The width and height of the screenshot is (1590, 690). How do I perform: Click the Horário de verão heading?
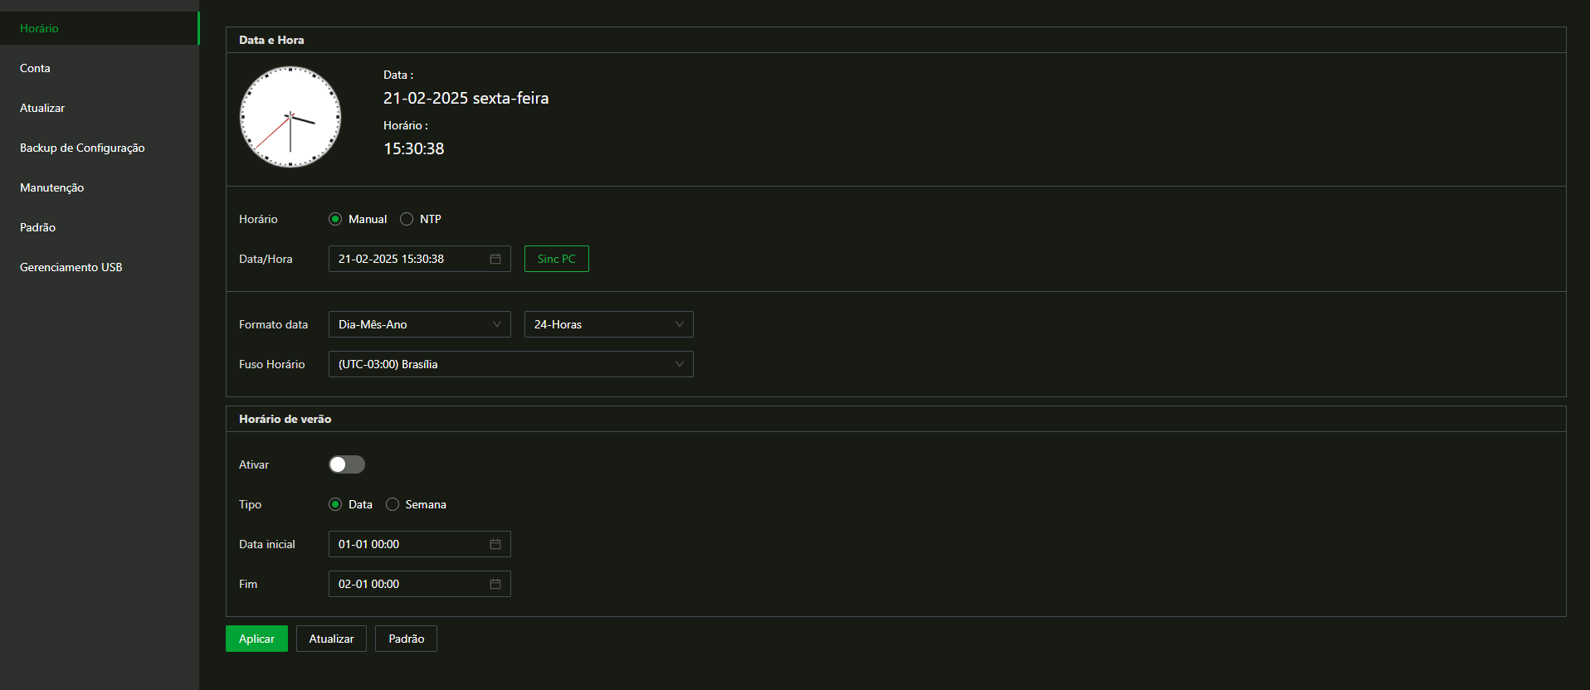[x=285, y=419]
